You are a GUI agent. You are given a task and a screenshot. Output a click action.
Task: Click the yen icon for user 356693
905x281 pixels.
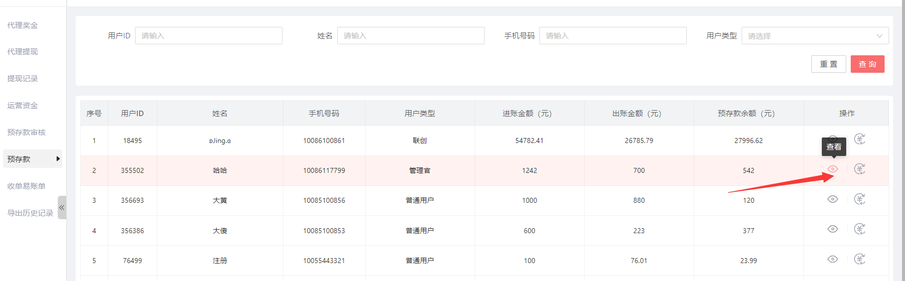tap(859, 199)
